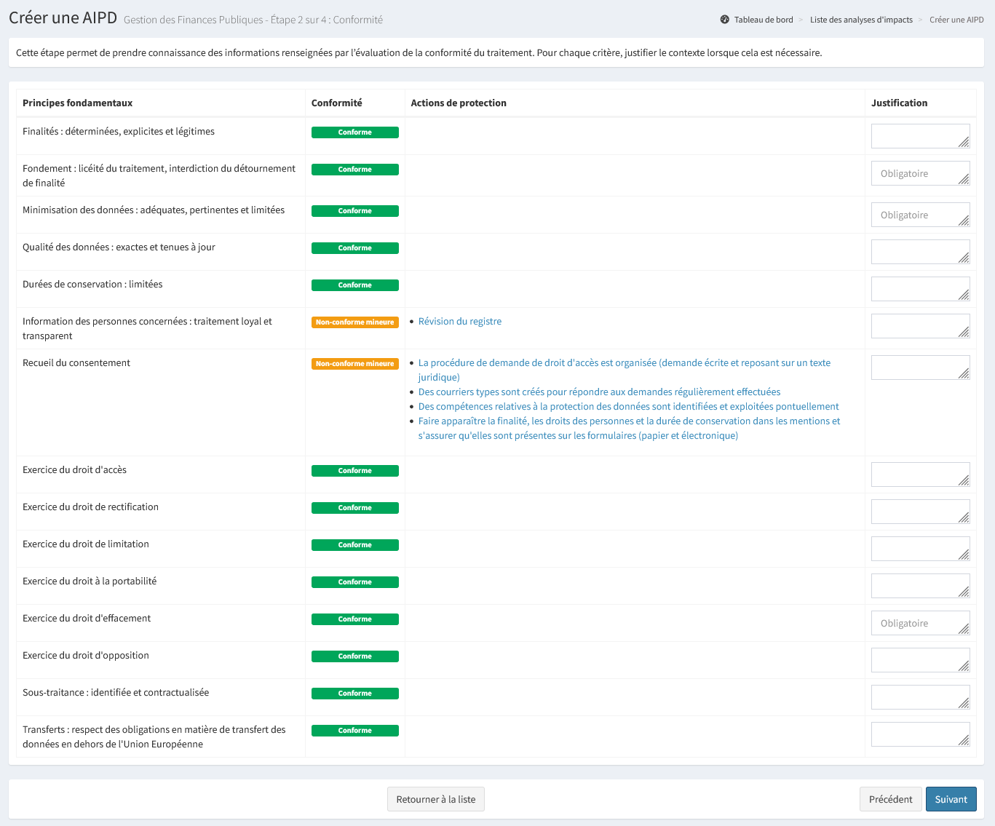This screenshot has width=995, height=826.
Task: Focus justification field for Finalités row
Action: [919, 136]
